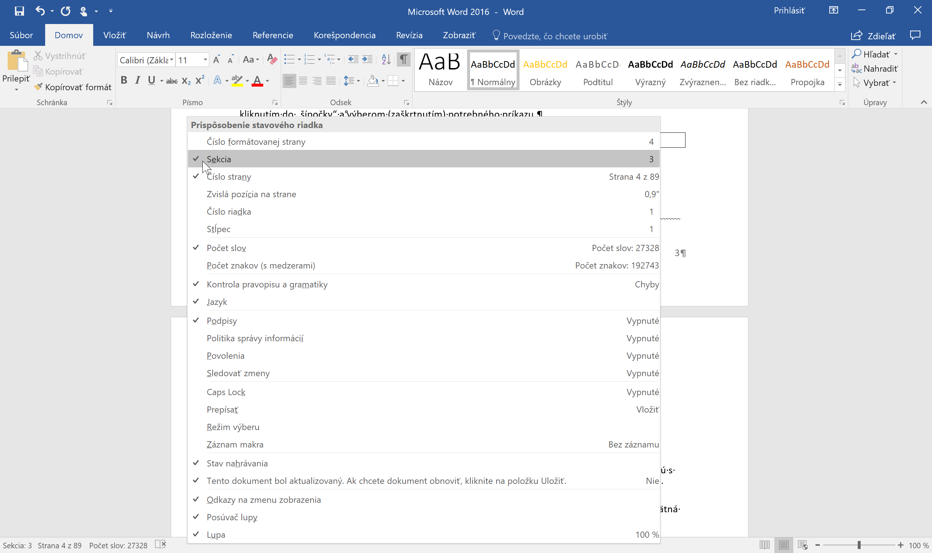Undo the last action

tap(40, 11)
